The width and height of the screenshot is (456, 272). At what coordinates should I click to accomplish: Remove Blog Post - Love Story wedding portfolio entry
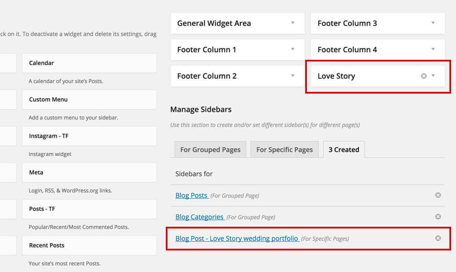coord(438,238)
